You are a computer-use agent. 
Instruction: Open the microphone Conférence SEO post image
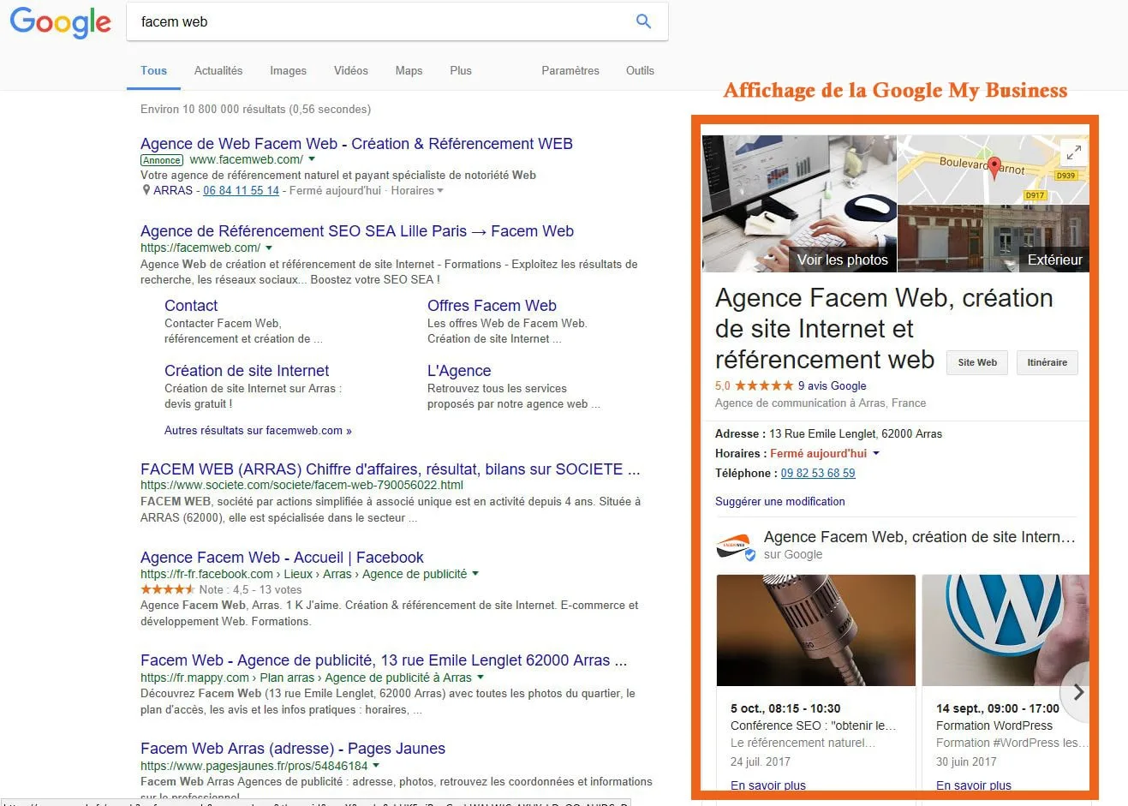point(816,630)
